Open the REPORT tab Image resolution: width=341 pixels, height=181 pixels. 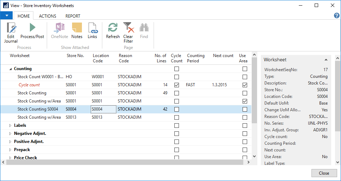point(73,16)
